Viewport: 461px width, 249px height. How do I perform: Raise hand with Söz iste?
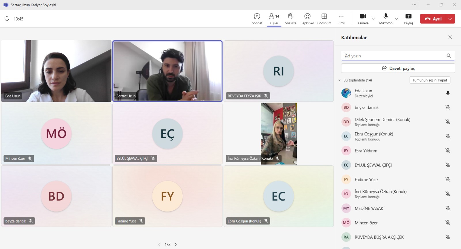pyautogui.click(x=291, y=19)
